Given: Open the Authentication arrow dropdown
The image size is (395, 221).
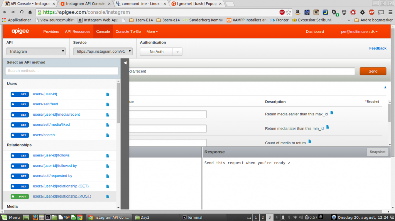Looking at the screenshot, I should point(177,52).
